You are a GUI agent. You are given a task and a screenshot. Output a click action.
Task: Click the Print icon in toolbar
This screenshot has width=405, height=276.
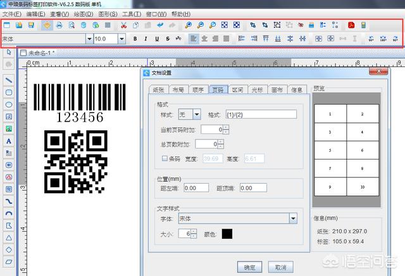click(x=59, y=25)
